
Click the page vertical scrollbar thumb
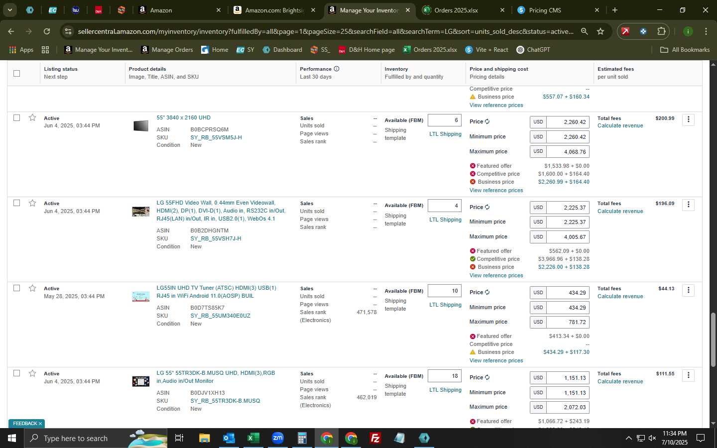pos(713,339)
